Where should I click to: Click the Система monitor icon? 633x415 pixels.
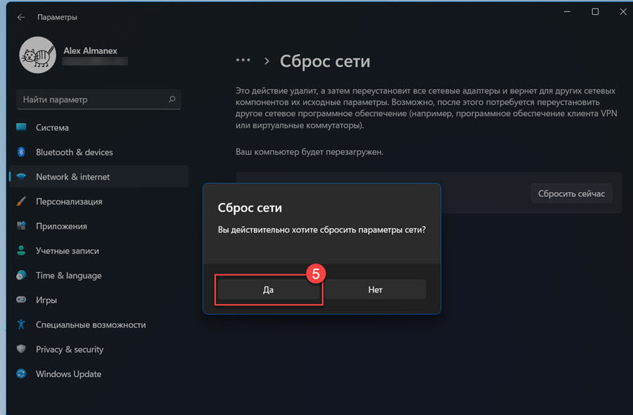[x=21, y=127]
